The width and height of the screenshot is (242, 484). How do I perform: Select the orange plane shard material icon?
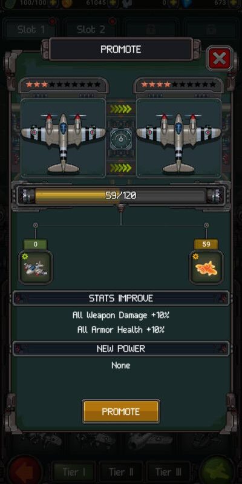pos(206,267)
